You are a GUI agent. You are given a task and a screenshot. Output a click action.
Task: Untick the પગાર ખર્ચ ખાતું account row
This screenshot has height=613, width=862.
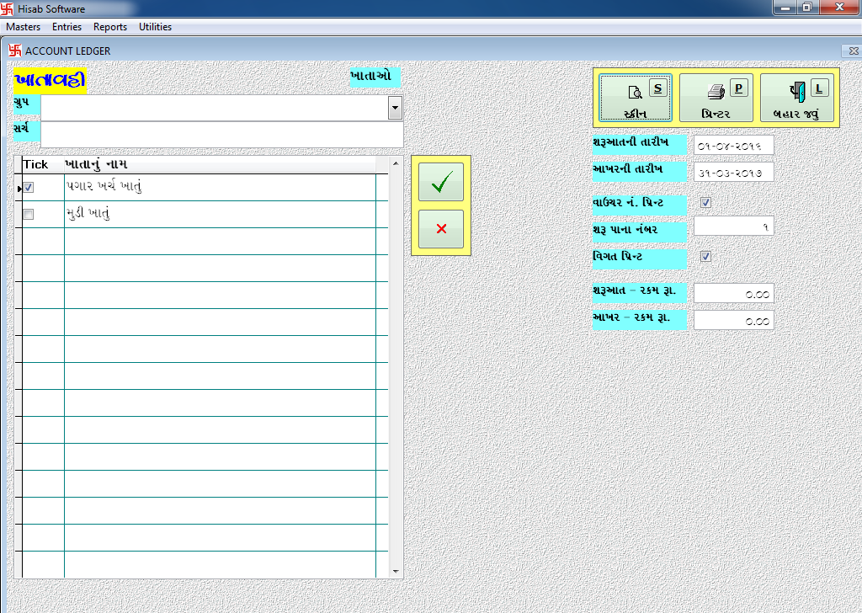pos(28,187)
